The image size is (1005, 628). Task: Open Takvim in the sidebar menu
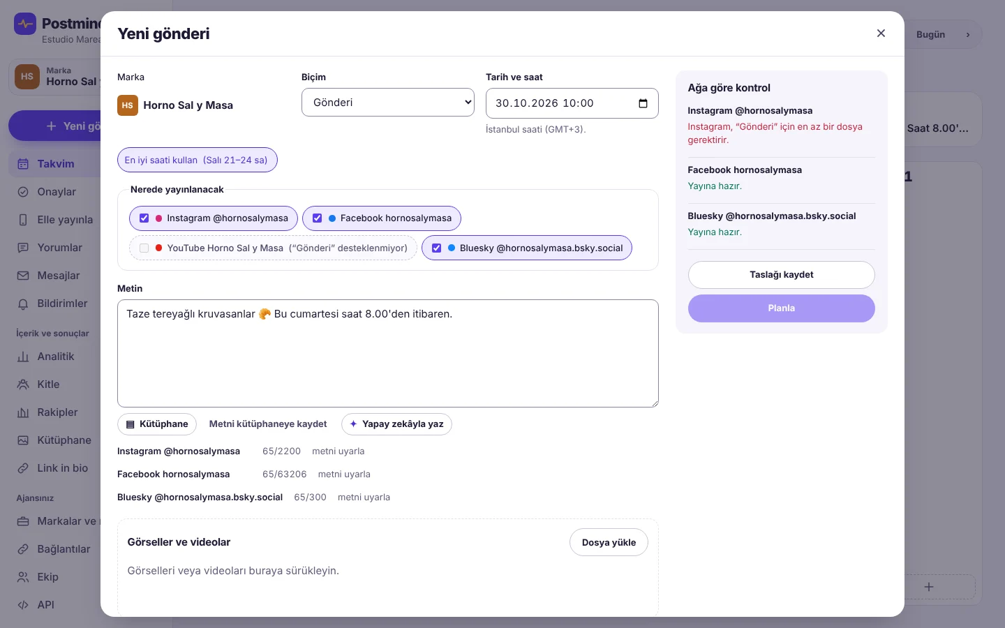[56, 164]
